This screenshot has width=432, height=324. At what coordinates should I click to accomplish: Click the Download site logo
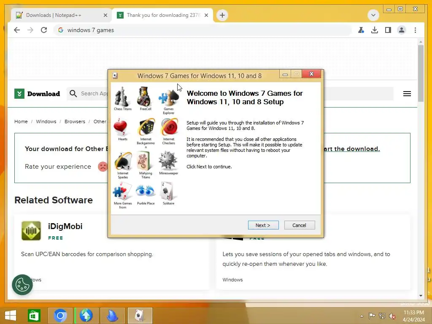click(37, 94)
